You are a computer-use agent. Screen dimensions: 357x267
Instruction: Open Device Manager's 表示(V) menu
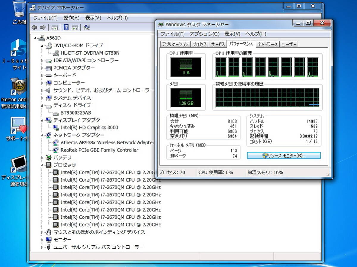(93, 18)
